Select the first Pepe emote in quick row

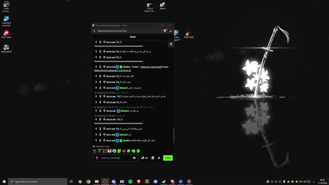[95, 151]
